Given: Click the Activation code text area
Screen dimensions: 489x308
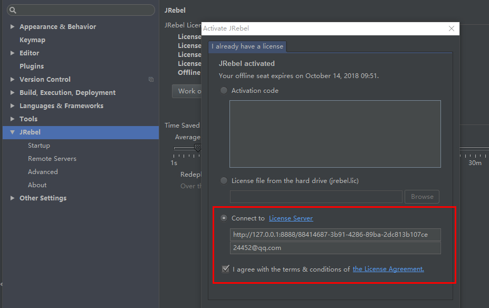Looking at the screenshot, I should click(335, 134).
